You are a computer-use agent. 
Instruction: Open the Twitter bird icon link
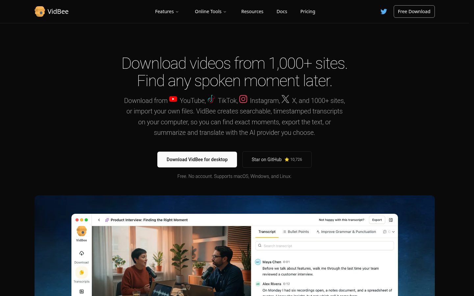tap(383, 12)
